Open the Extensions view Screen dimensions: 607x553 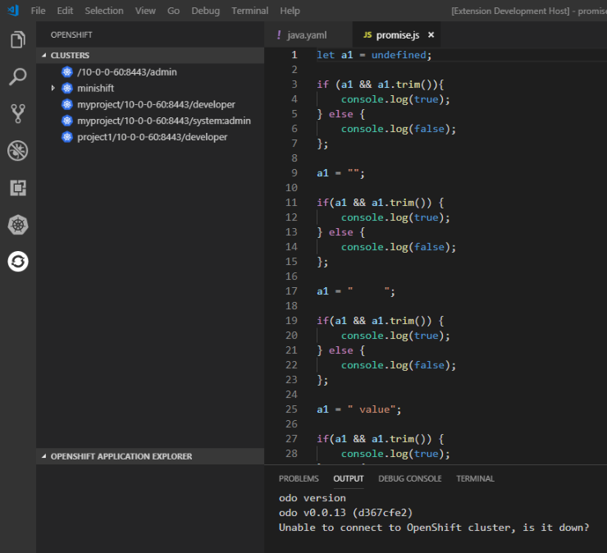(18, 188)
